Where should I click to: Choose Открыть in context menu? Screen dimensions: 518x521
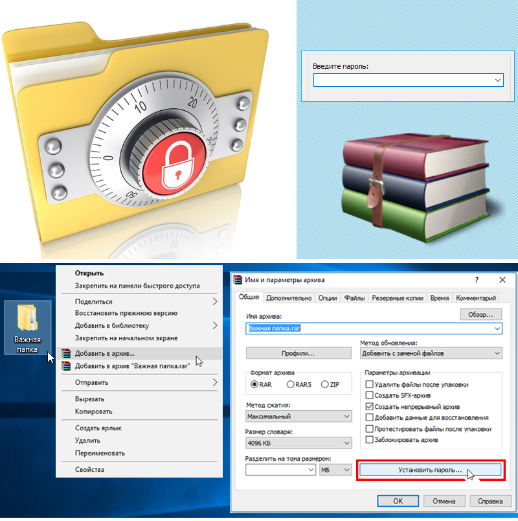click(x=89, y=273)
